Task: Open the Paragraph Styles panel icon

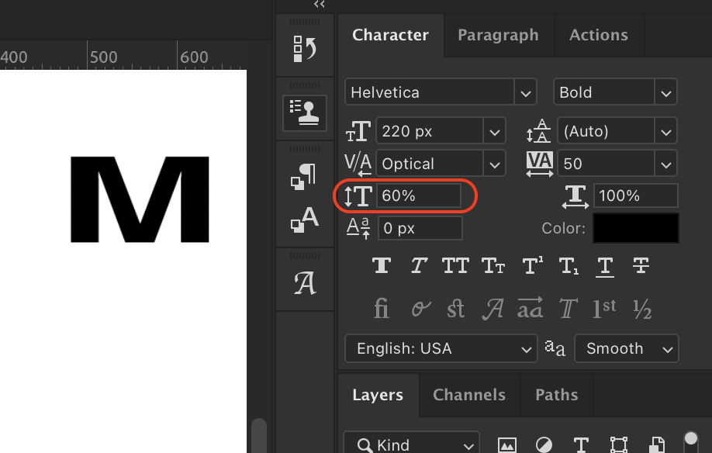Action: click(303, 177)
